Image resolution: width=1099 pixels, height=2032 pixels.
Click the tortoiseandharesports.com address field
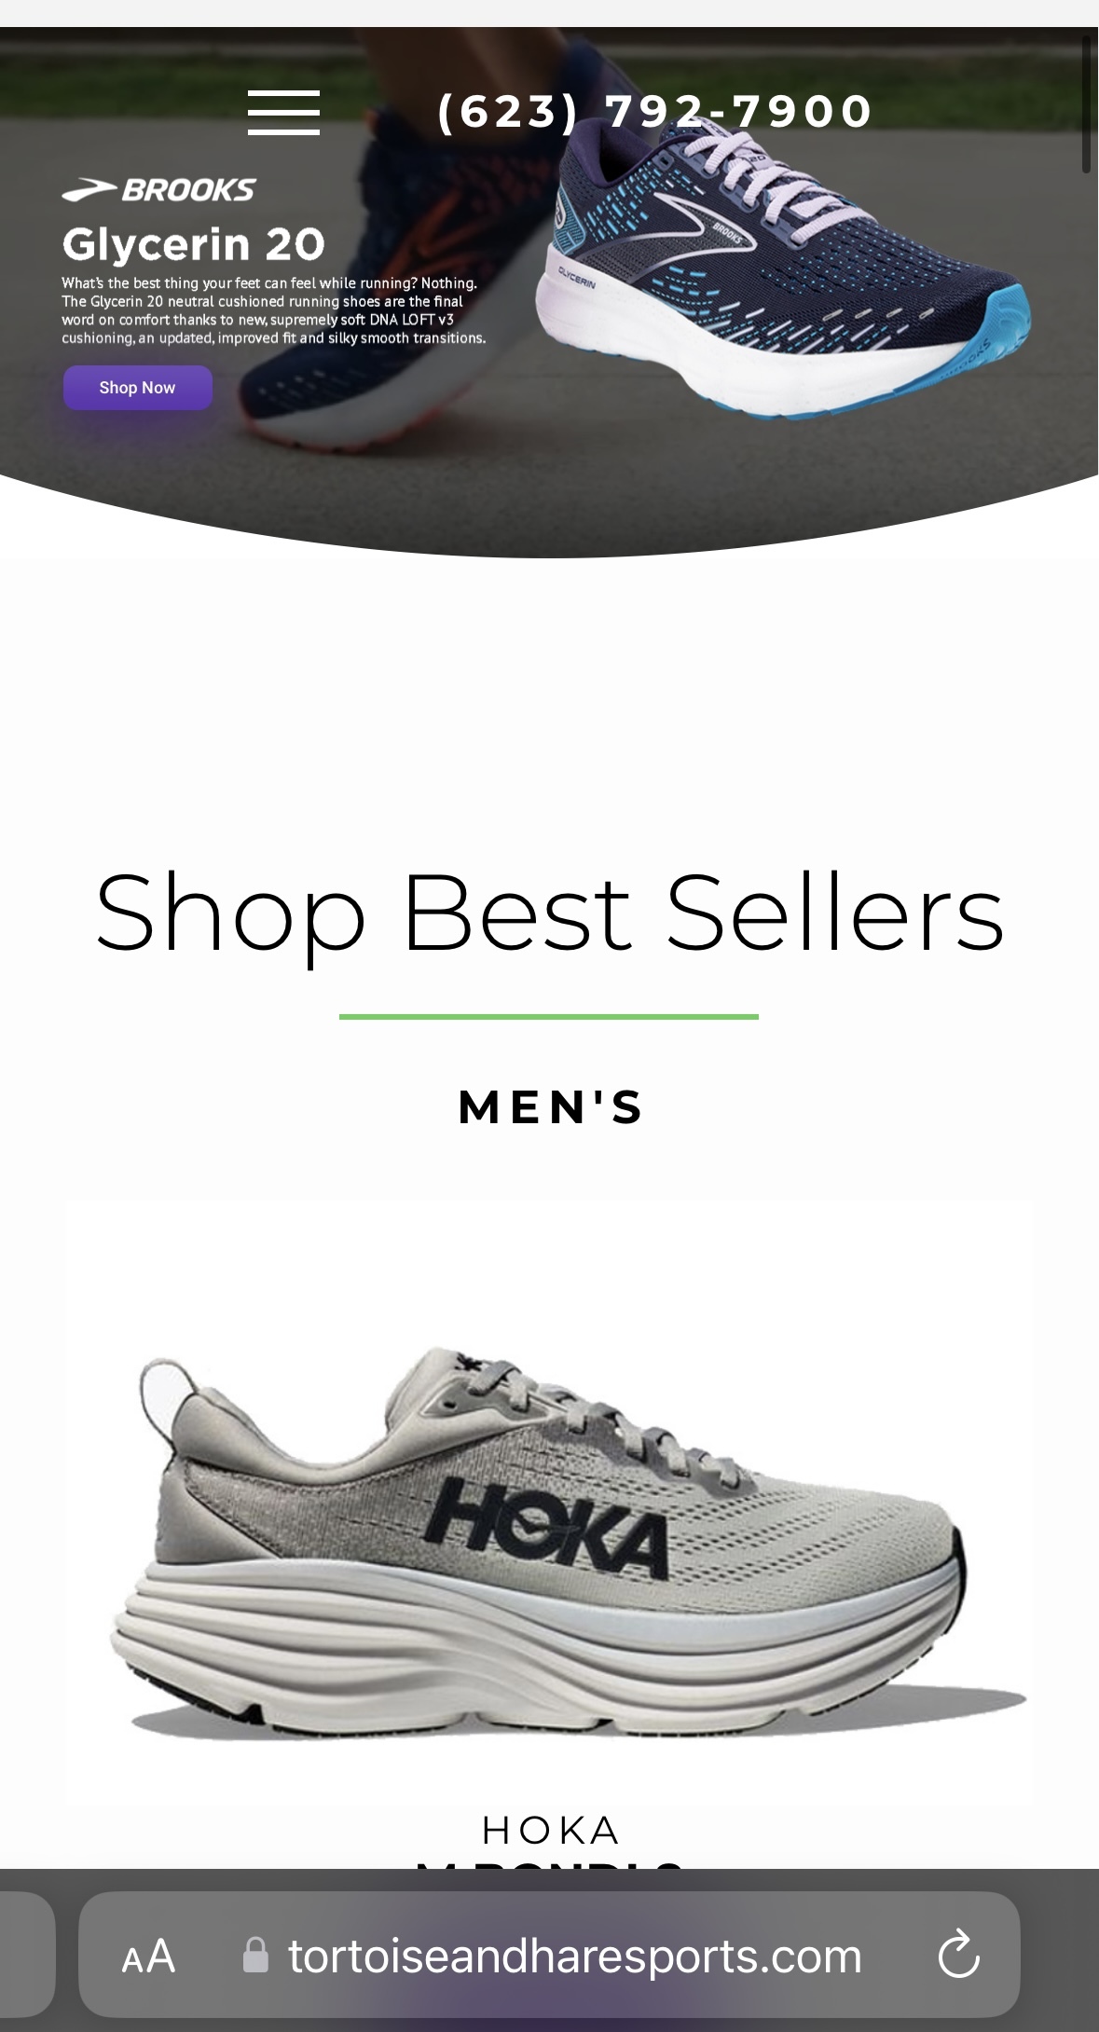549,1954
